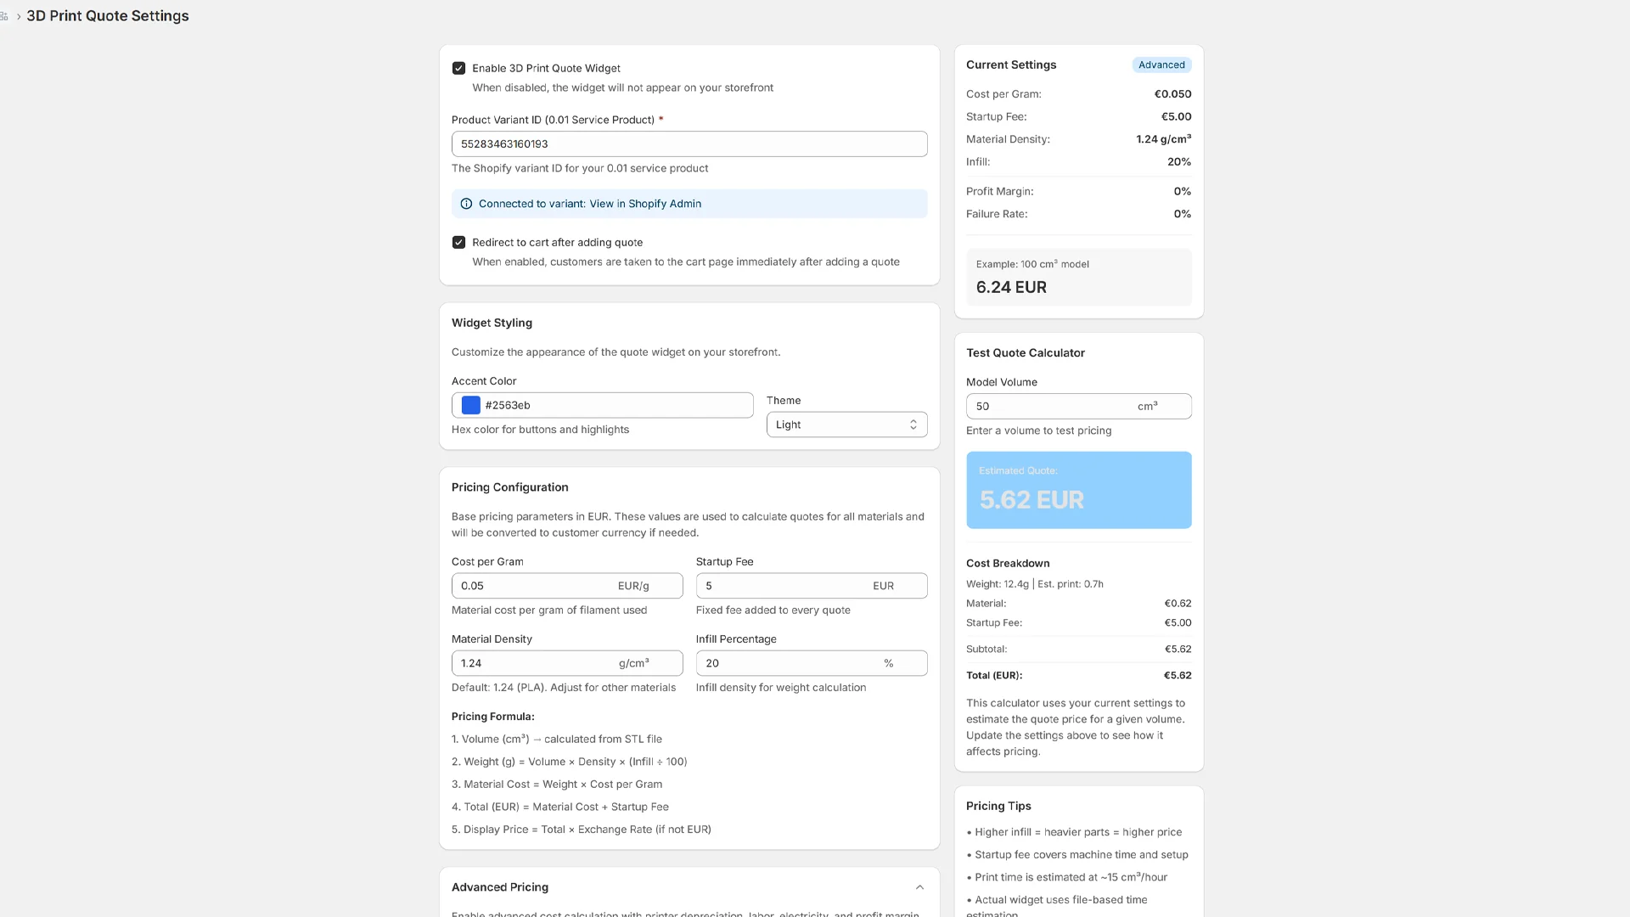Screen dimensions: 1630x917
Task: Click the Estimated Quote 5.62 EUR box
Action: (1078, 490)
